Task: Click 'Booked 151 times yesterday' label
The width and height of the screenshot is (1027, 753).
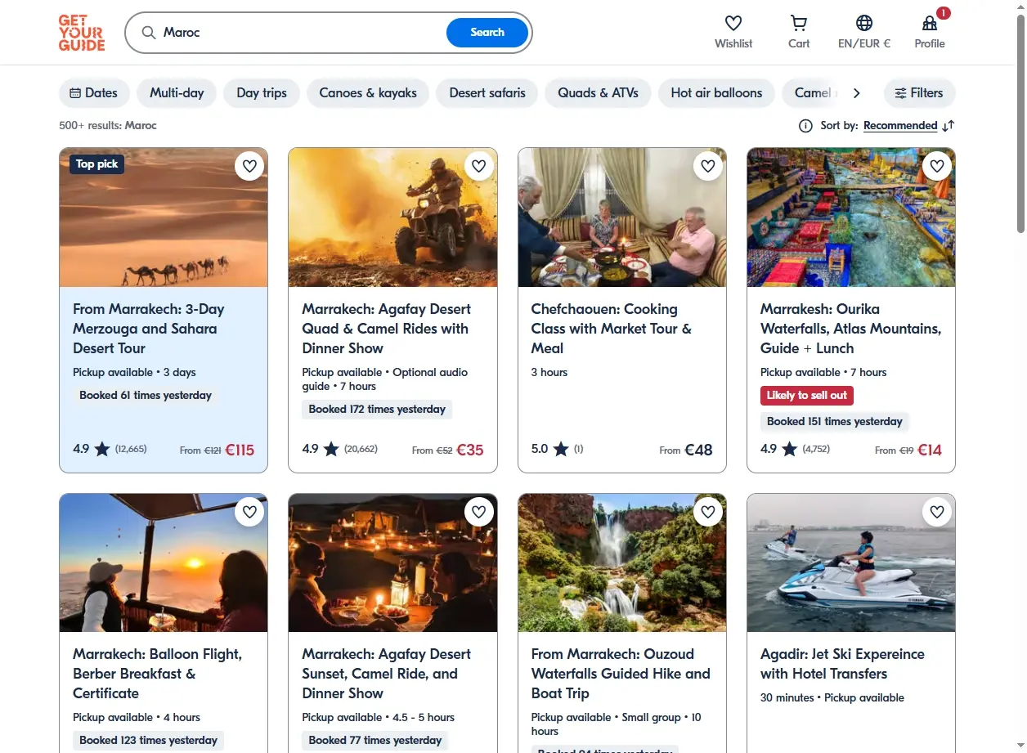Action: point(835,422)
